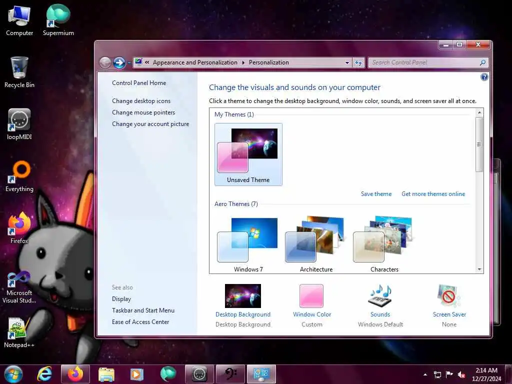Click the Save theme link
512x384 pixels.
click(x=376, y=194)
